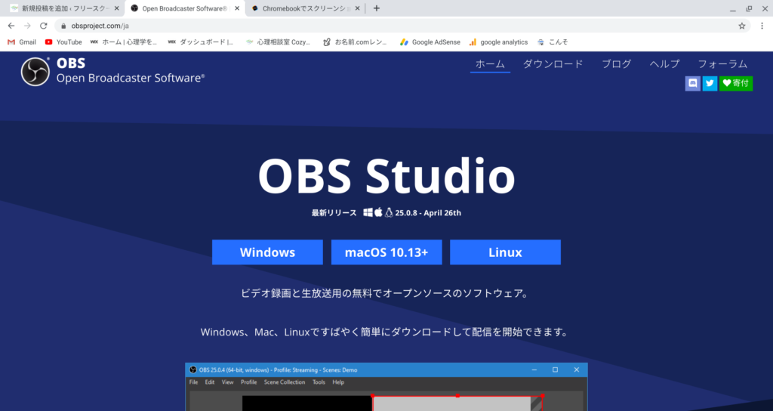773x411 pixels.
Task: Go back with browser back arrow
Action: [11, 26]
